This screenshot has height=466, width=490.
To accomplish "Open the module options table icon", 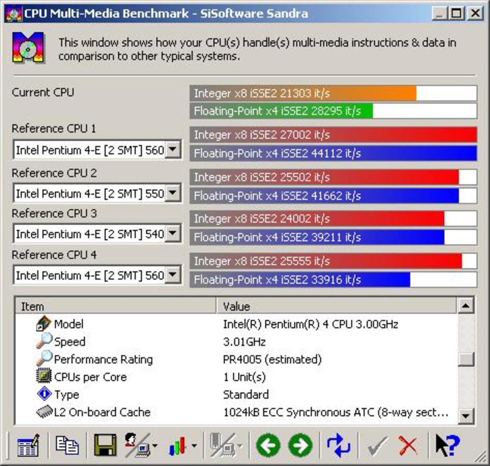I will [x=28, y=445].
